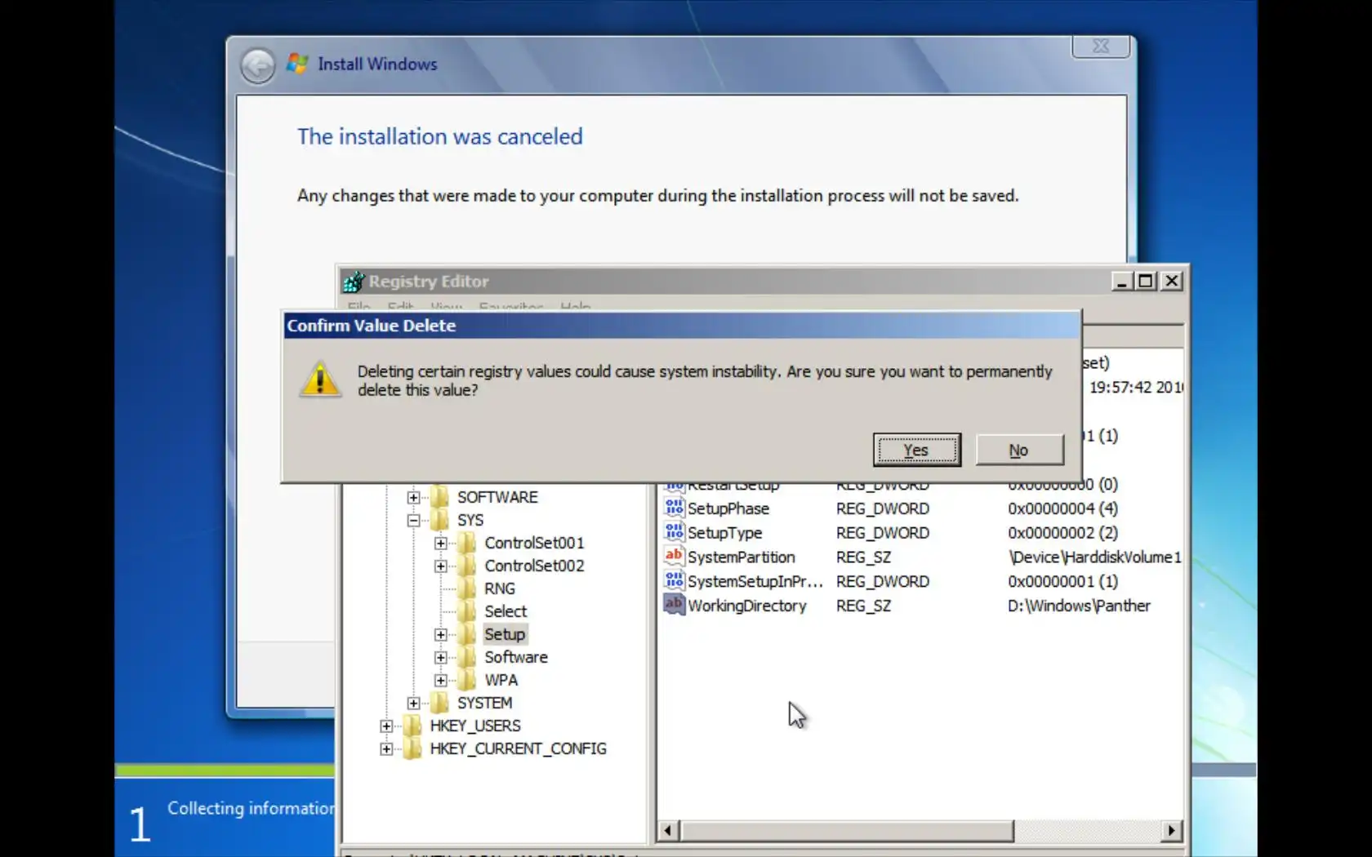The height and width of the screenshot is (857, 1372).
Task: Select the ControlSet001 key label
Action: (534, 543)
